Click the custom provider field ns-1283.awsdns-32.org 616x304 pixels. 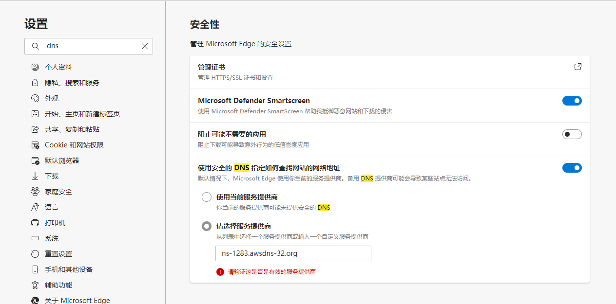pos(293,253)
